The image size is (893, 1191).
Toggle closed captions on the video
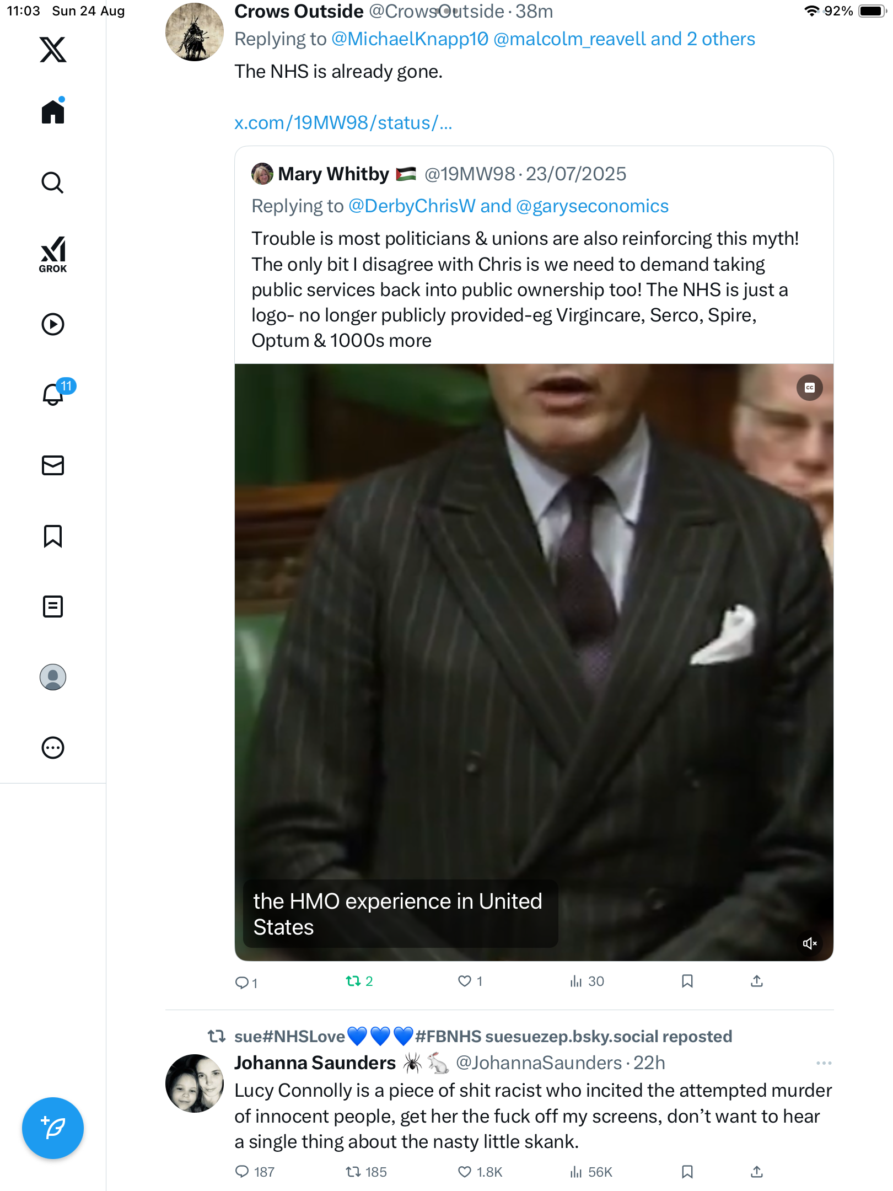(809, 388)
